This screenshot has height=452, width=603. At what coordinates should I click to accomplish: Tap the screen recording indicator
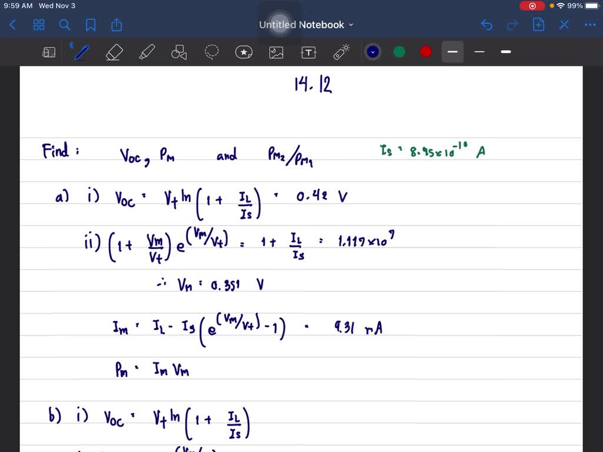coord(532,5)
